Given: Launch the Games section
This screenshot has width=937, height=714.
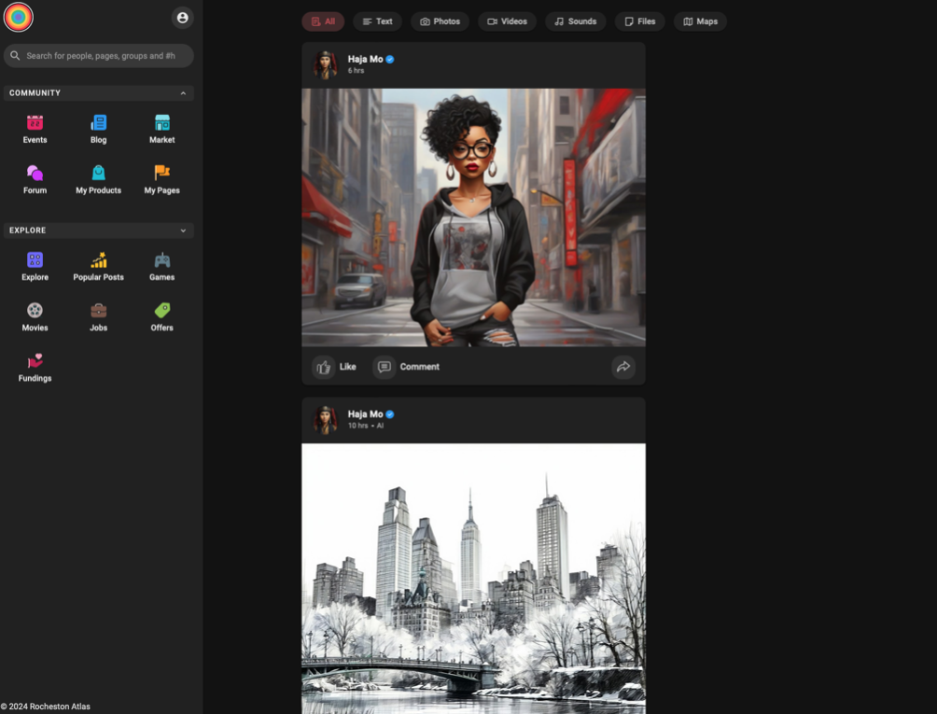Looking at the screenshot, I should (x=162, y=260).
